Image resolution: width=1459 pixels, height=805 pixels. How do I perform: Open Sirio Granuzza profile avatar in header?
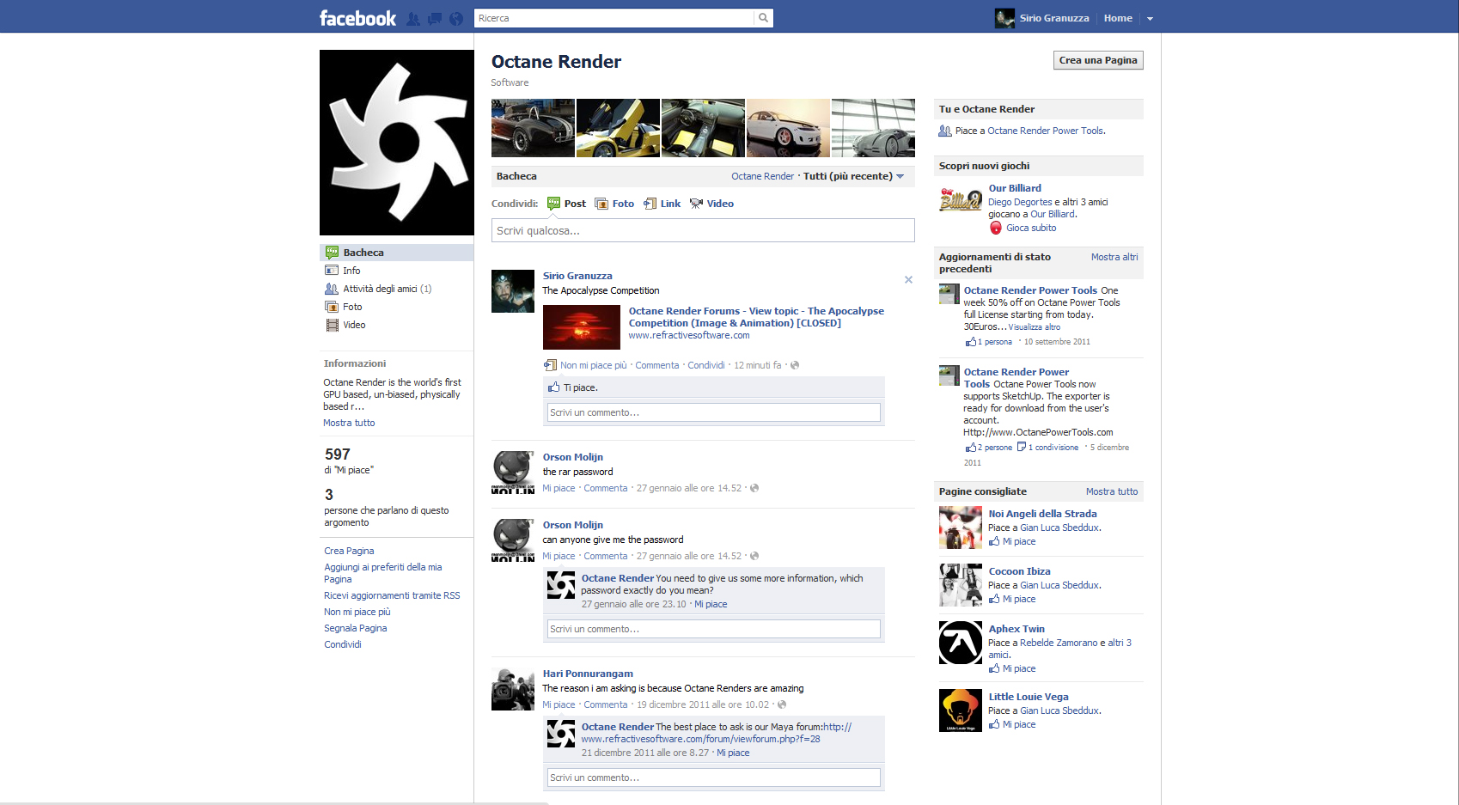pyautogui.click(x=1004, y=18)
